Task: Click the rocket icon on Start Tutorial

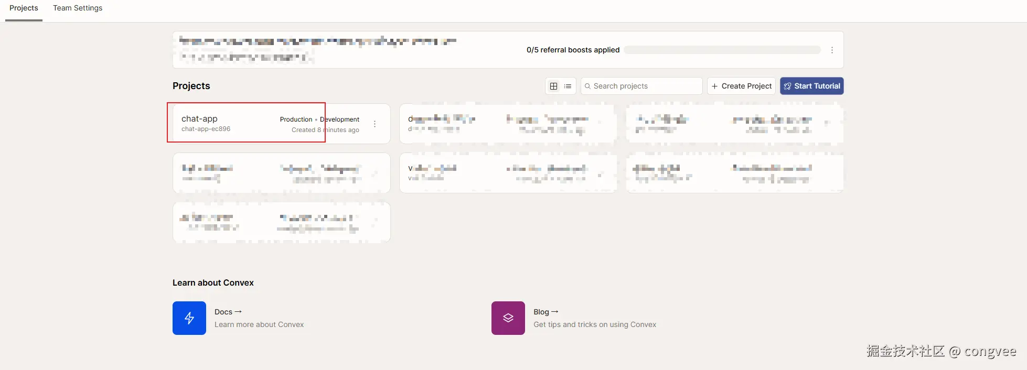Action: (x=787, y=86)
